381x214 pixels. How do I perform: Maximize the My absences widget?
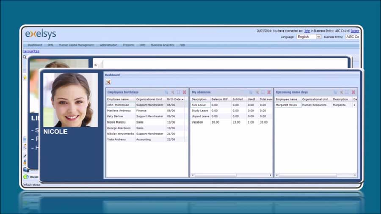point(263,92)
